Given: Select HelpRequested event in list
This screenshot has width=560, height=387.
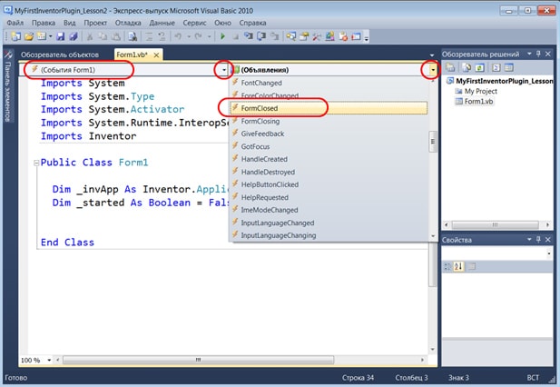Looking at the screenshot, I should (x=329, y=197).
